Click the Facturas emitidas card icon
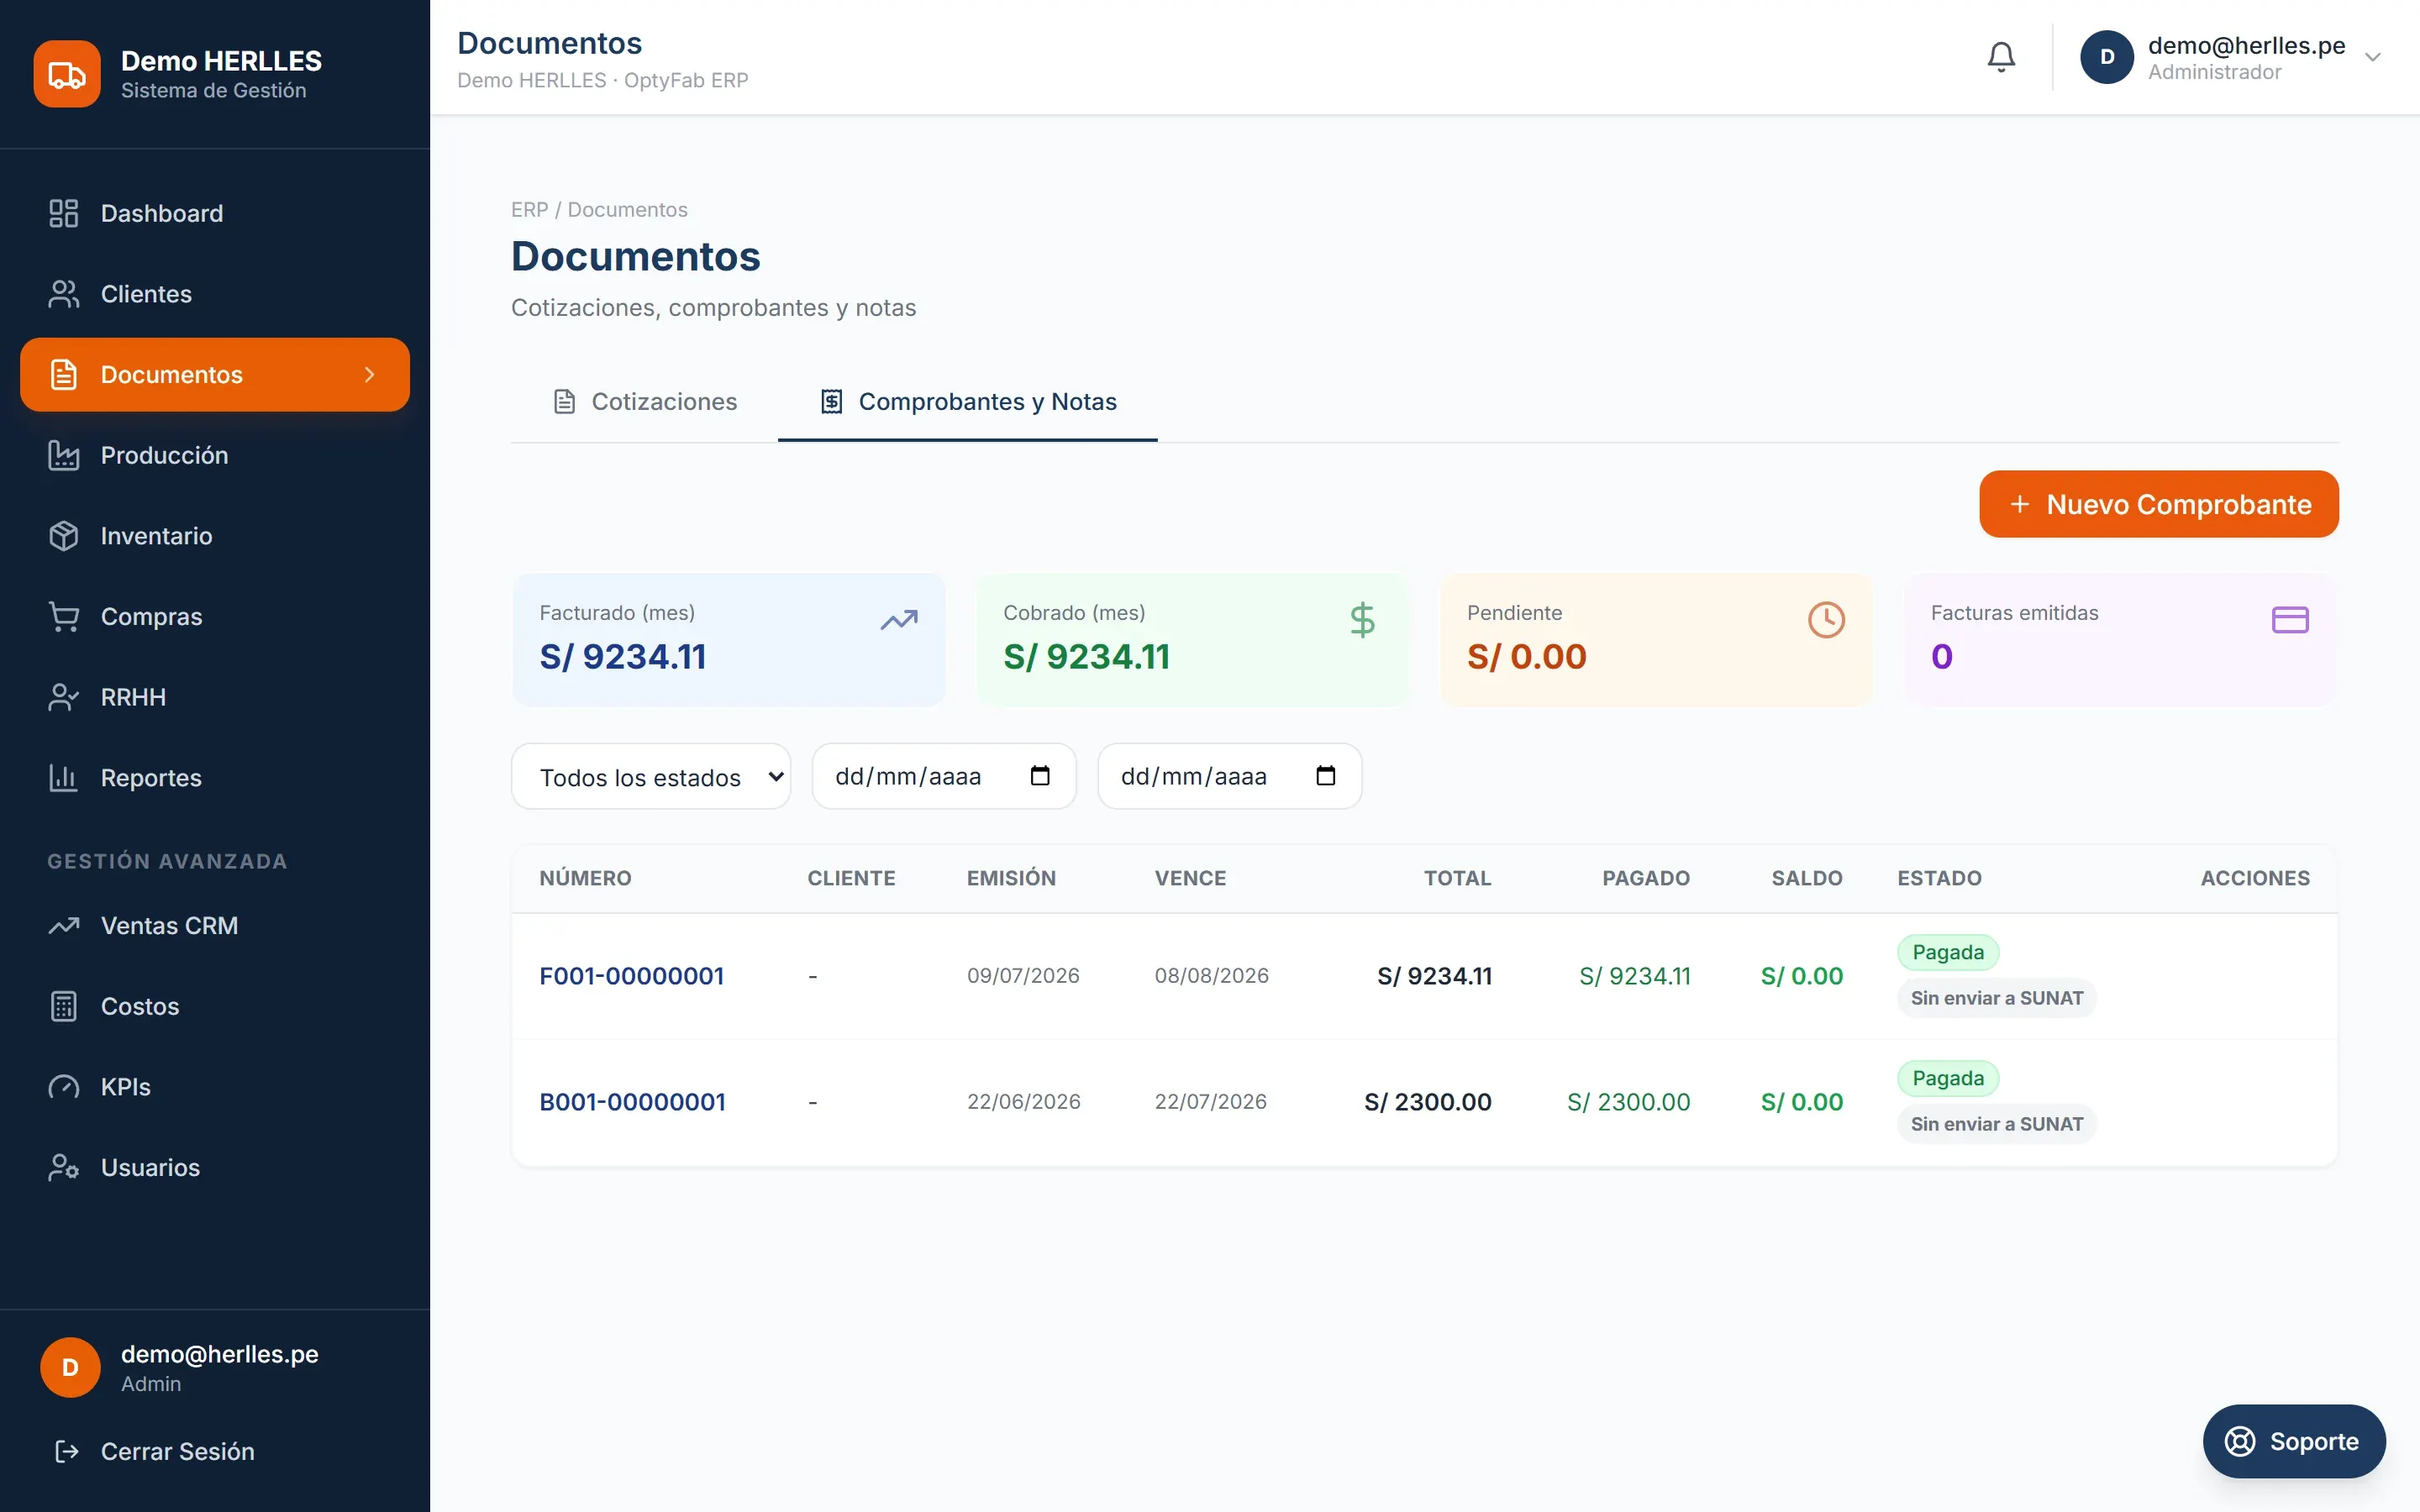The image size is (2420, 1512). [2290, 620]
